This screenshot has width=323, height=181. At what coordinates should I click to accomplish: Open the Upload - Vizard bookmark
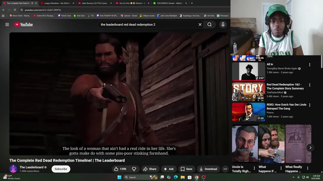pyautogui.click(x=129, y=16)
